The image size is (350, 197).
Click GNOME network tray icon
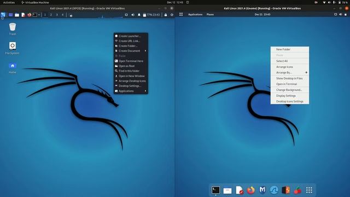pyautogui.click(x=335, y=15)
